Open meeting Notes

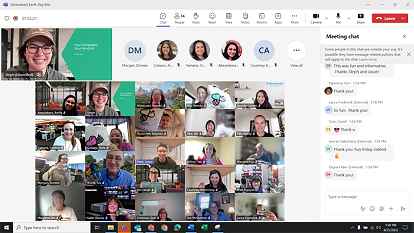tap(245, 18)
